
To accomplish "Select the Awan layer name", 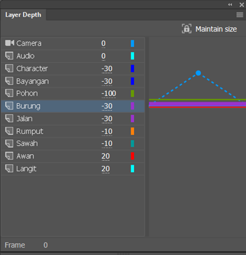I will tap(25, 156).
